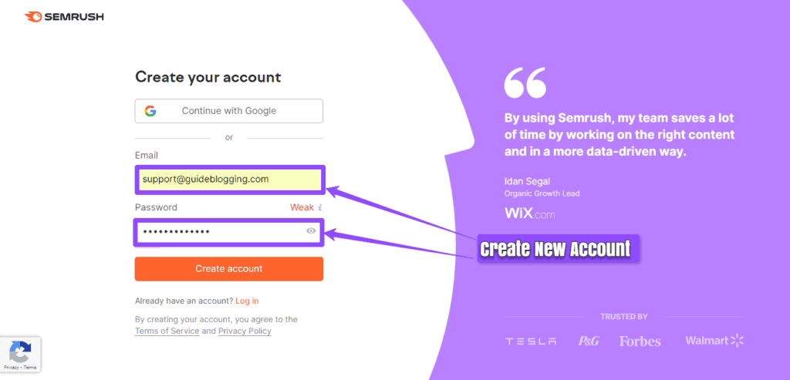Click the reCAPTCHA badge icon
790x380 pixels.
coord(20,351)
